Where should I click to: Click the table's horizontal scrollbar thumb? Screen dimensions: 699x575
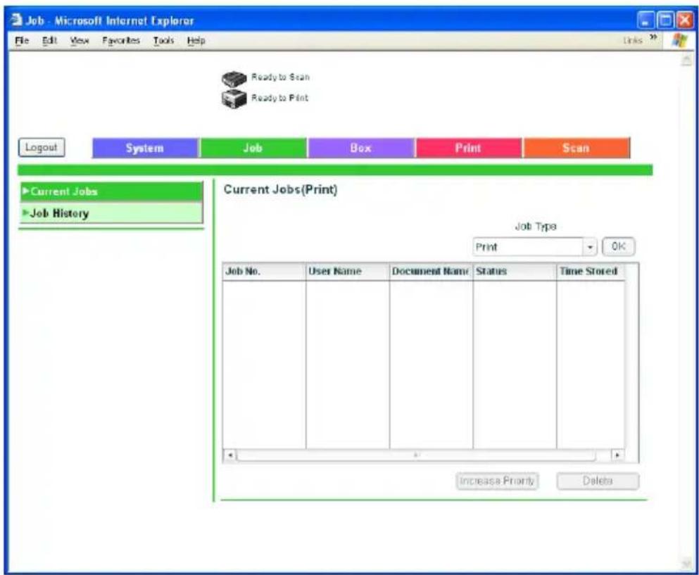point(416,455)
